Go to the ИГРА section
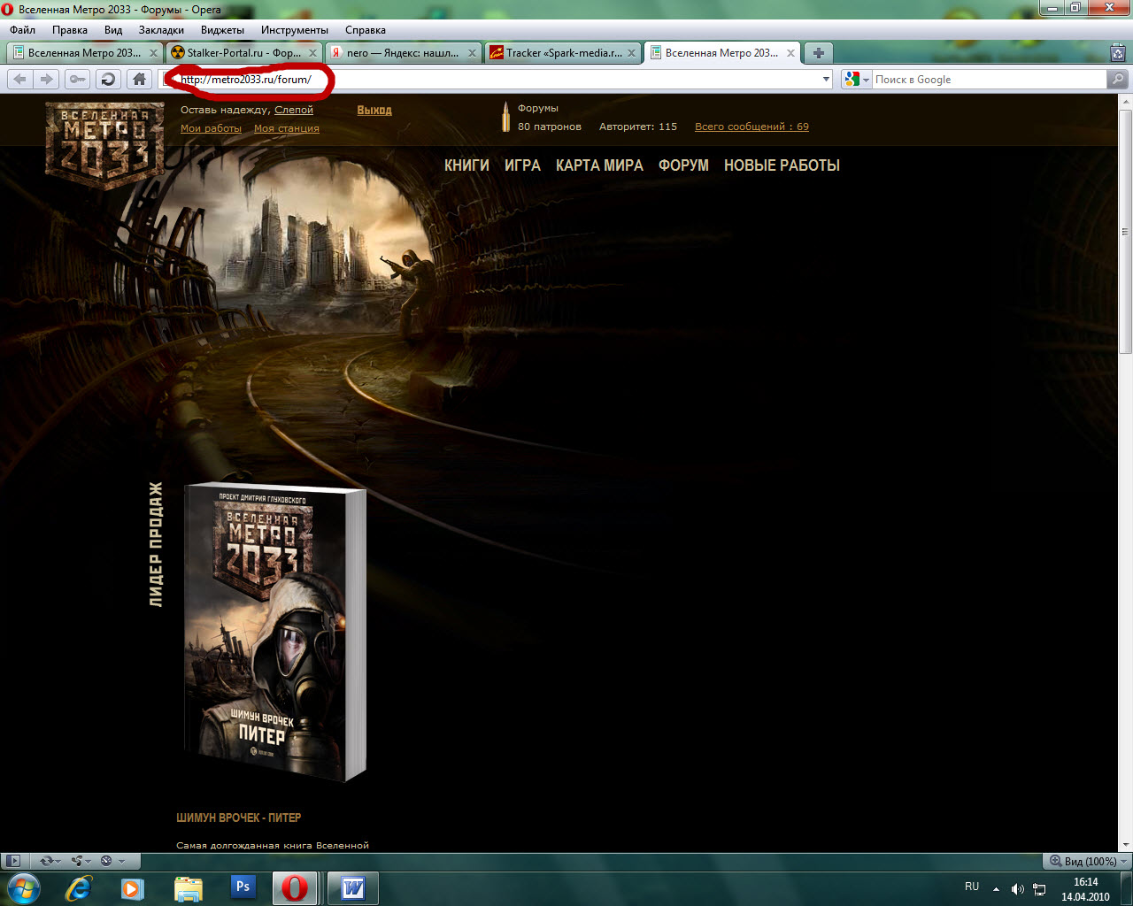Image resolution: width=1133 pixels, height=906 pixels. (x=522, y=165)
